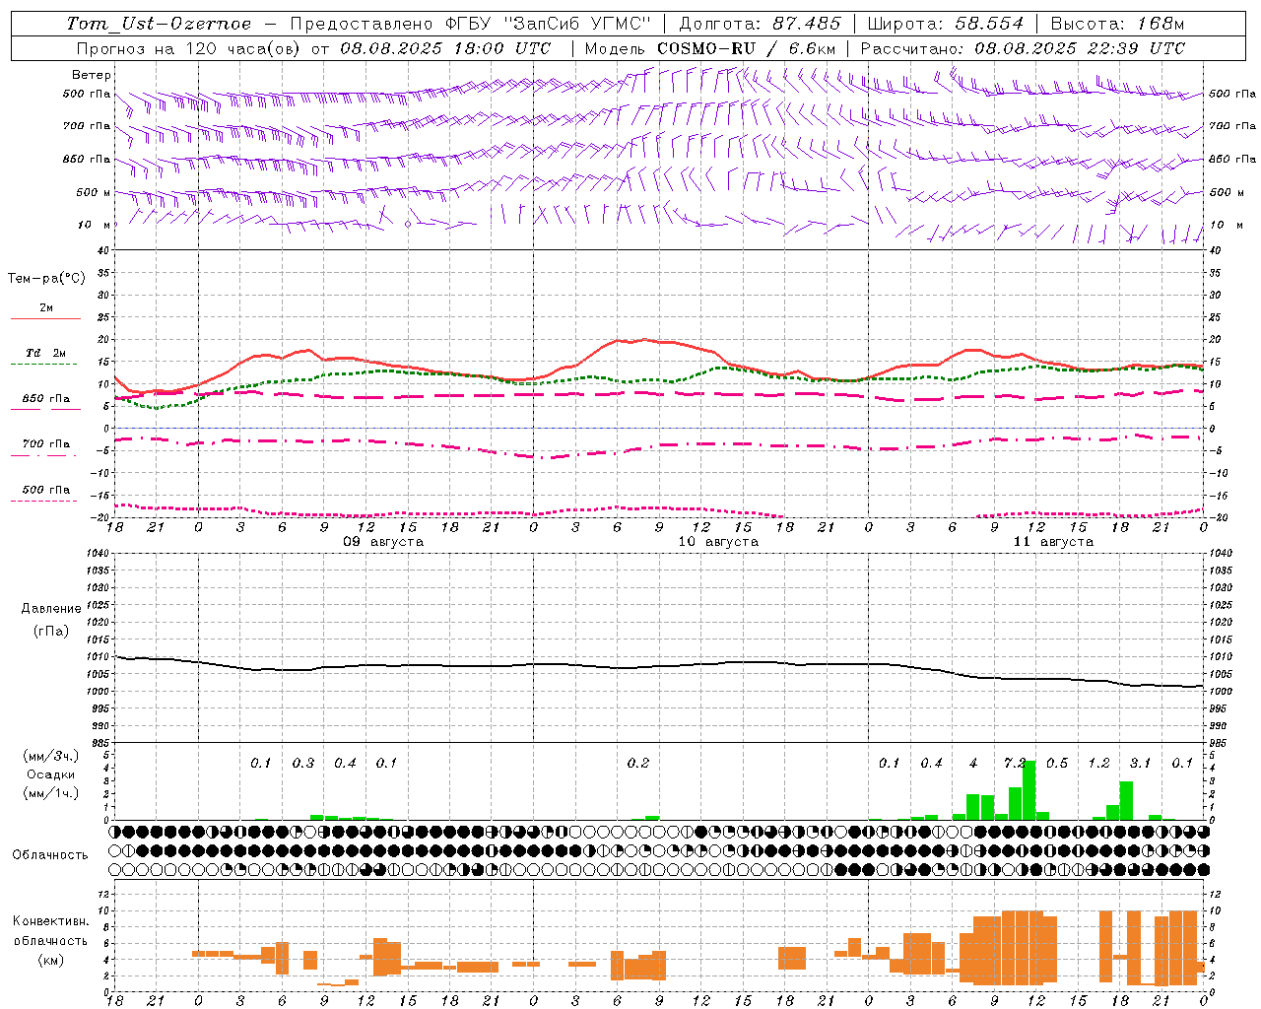Click the 700 гПа temperature legend entry

[x=46, y=444]
